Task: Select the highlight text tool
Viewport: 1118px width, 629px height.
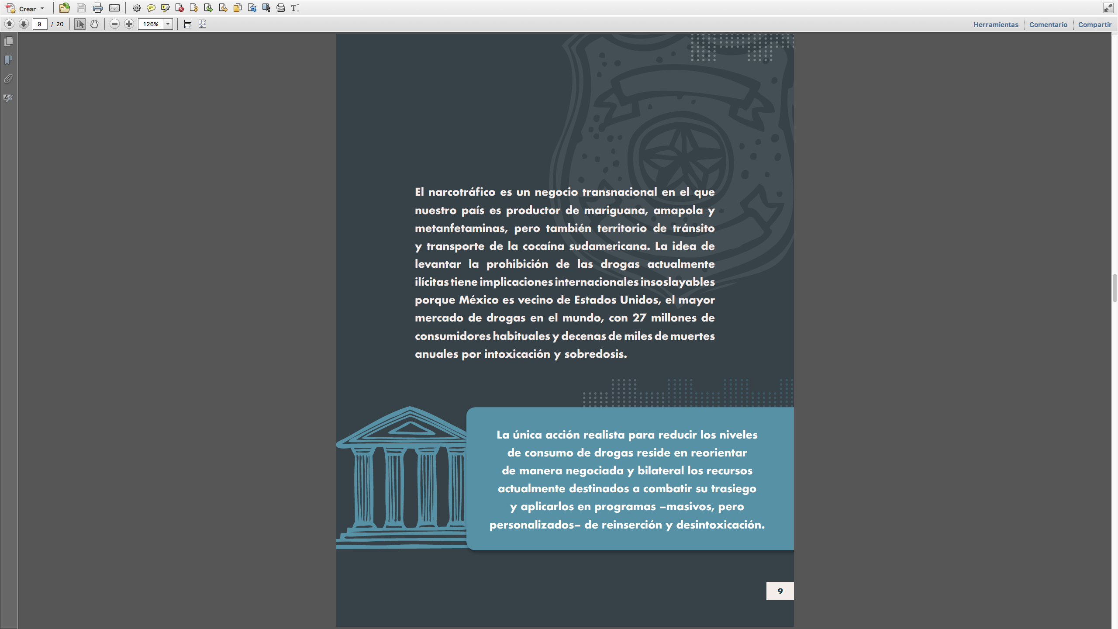Action: click(x=165, y=8)
